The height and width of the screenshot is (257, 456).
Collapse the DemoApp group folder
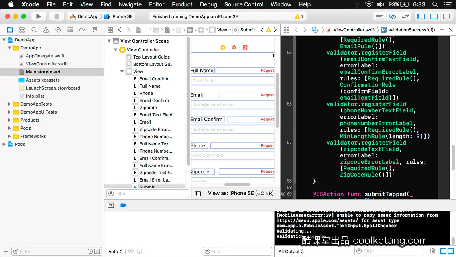[x=10, y=48]
